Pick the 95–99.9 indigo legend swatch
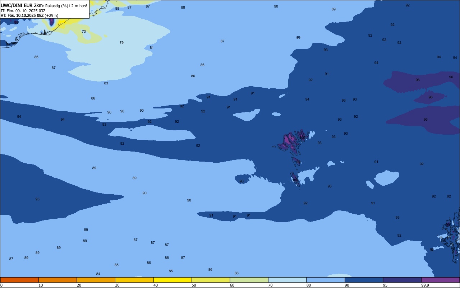Image resolution: width=460 pixels, height=288 pixels. [402, 280]
